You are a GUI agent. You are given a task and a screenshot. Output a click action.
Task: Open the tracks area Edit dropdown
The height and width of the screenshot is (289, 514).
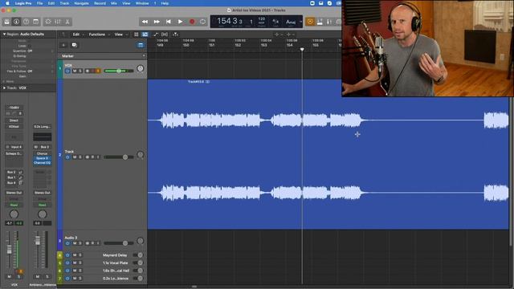(x=79, y=35)
